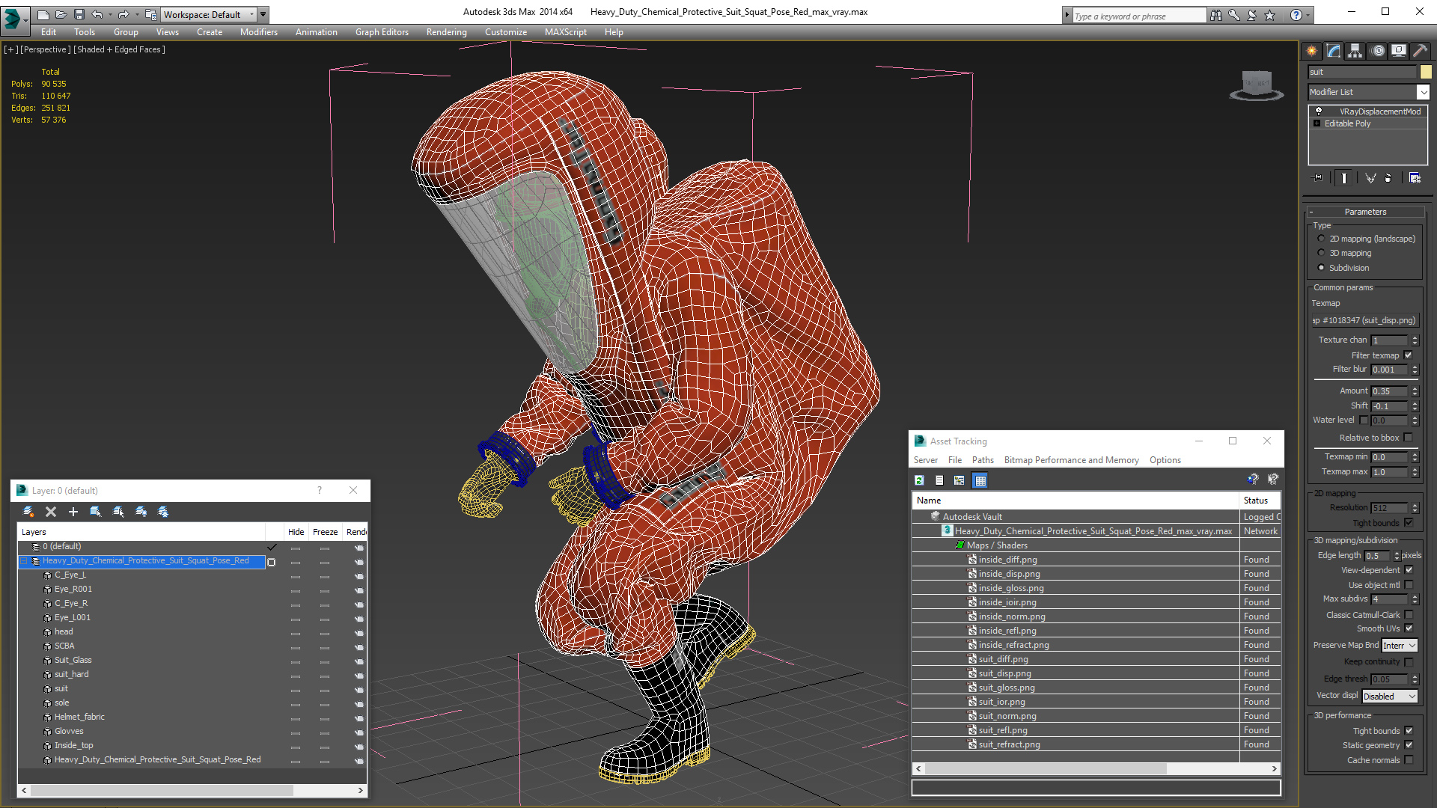Viewport: 1437px width, 808px height.
Task: Click the New Scene toolbar icon
Action: tap(43, 14)
